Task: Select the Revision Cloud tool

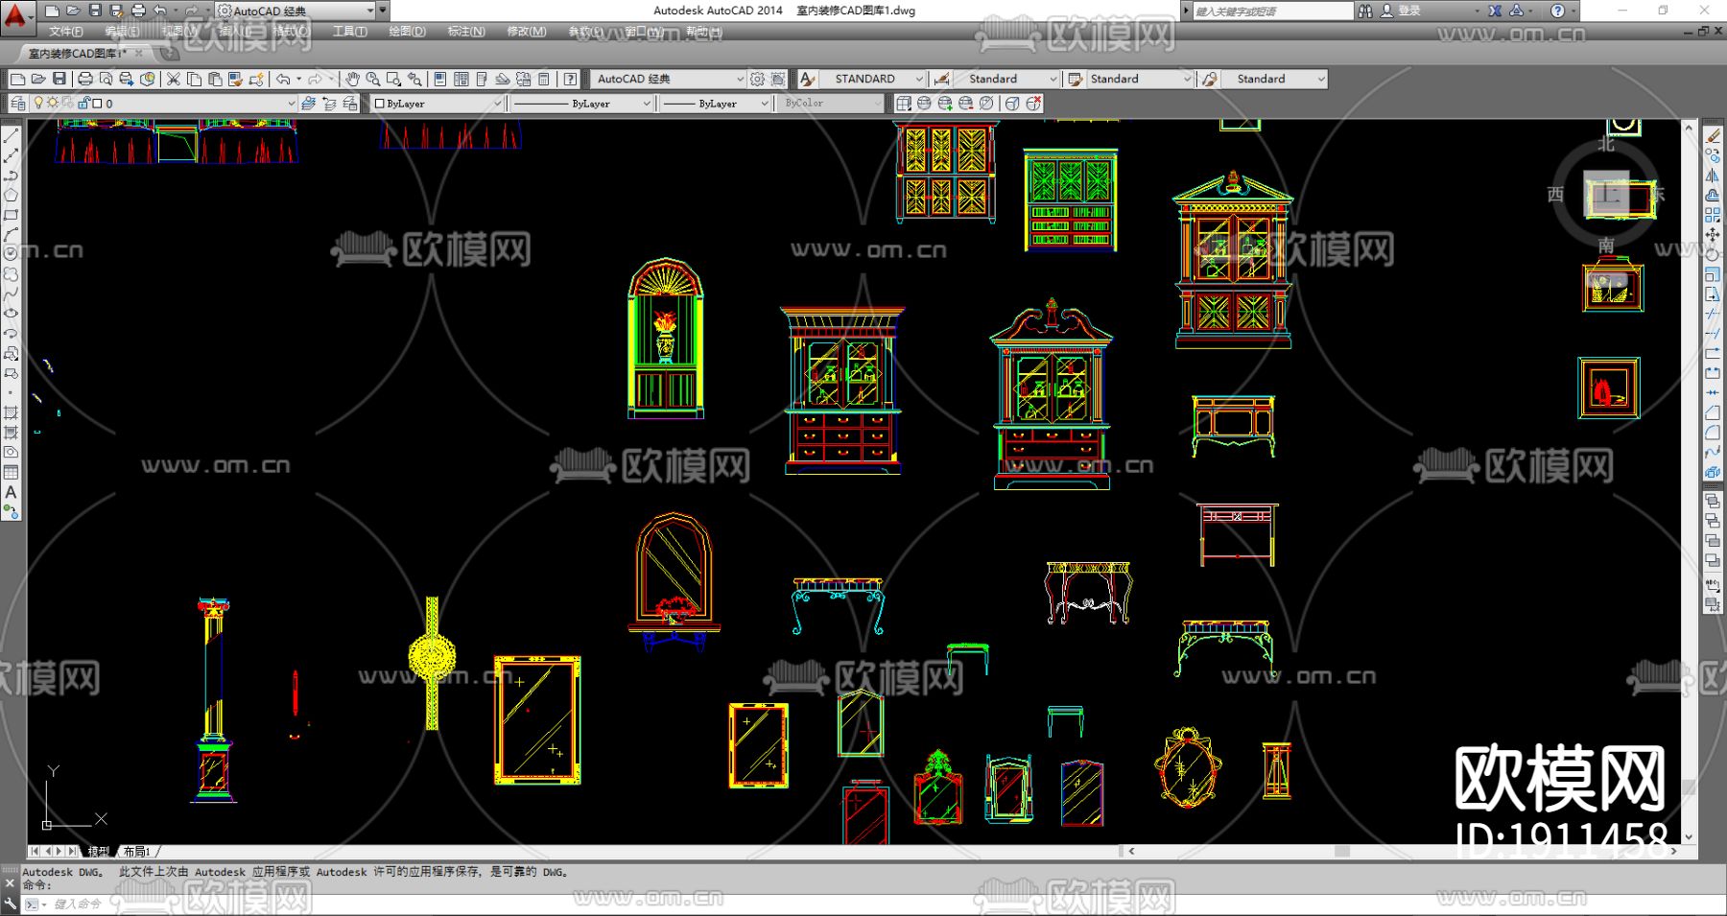Action: tap(12, 274)
